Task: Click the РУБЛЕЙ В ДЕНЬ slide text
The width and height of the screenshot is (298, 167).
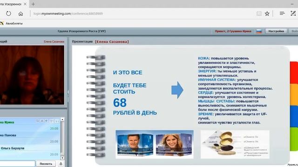Action: coord(135,113)
